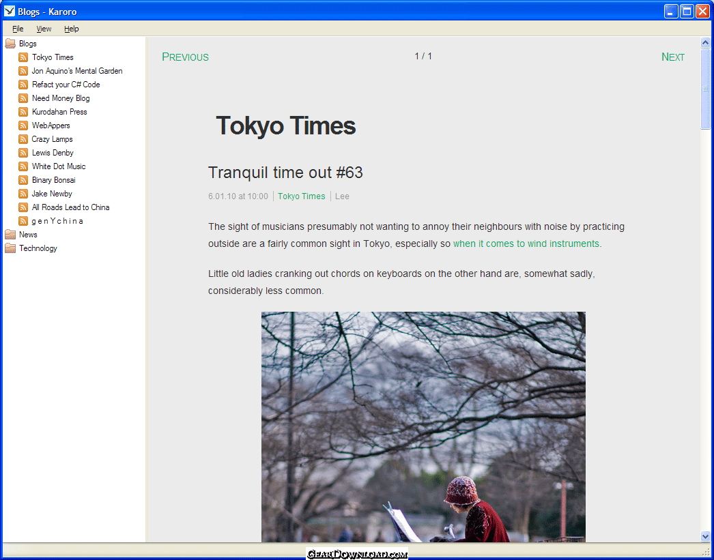Minimize the Karoro window
This screenshot has width=714, height=560.
pyautogui.click(x=671, y=12)
